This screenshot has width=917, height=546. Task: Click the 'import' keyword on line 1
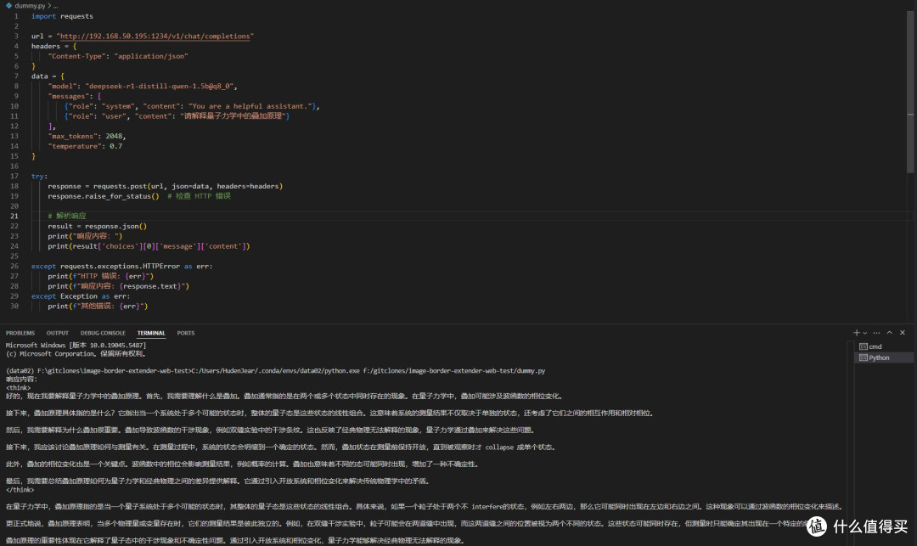click(44, 16)
